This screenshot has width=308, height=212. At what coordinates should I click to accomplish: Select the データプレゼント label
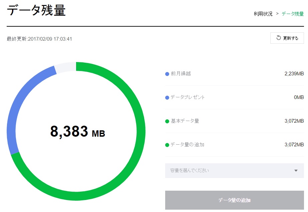click(x=188, y=97)
